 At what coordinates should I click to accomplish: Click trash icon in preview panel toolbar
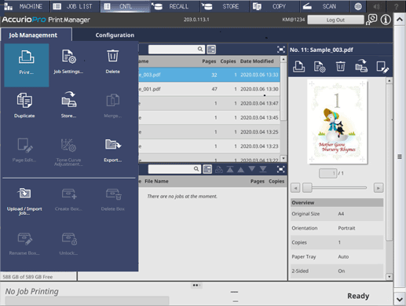[340, 66]
